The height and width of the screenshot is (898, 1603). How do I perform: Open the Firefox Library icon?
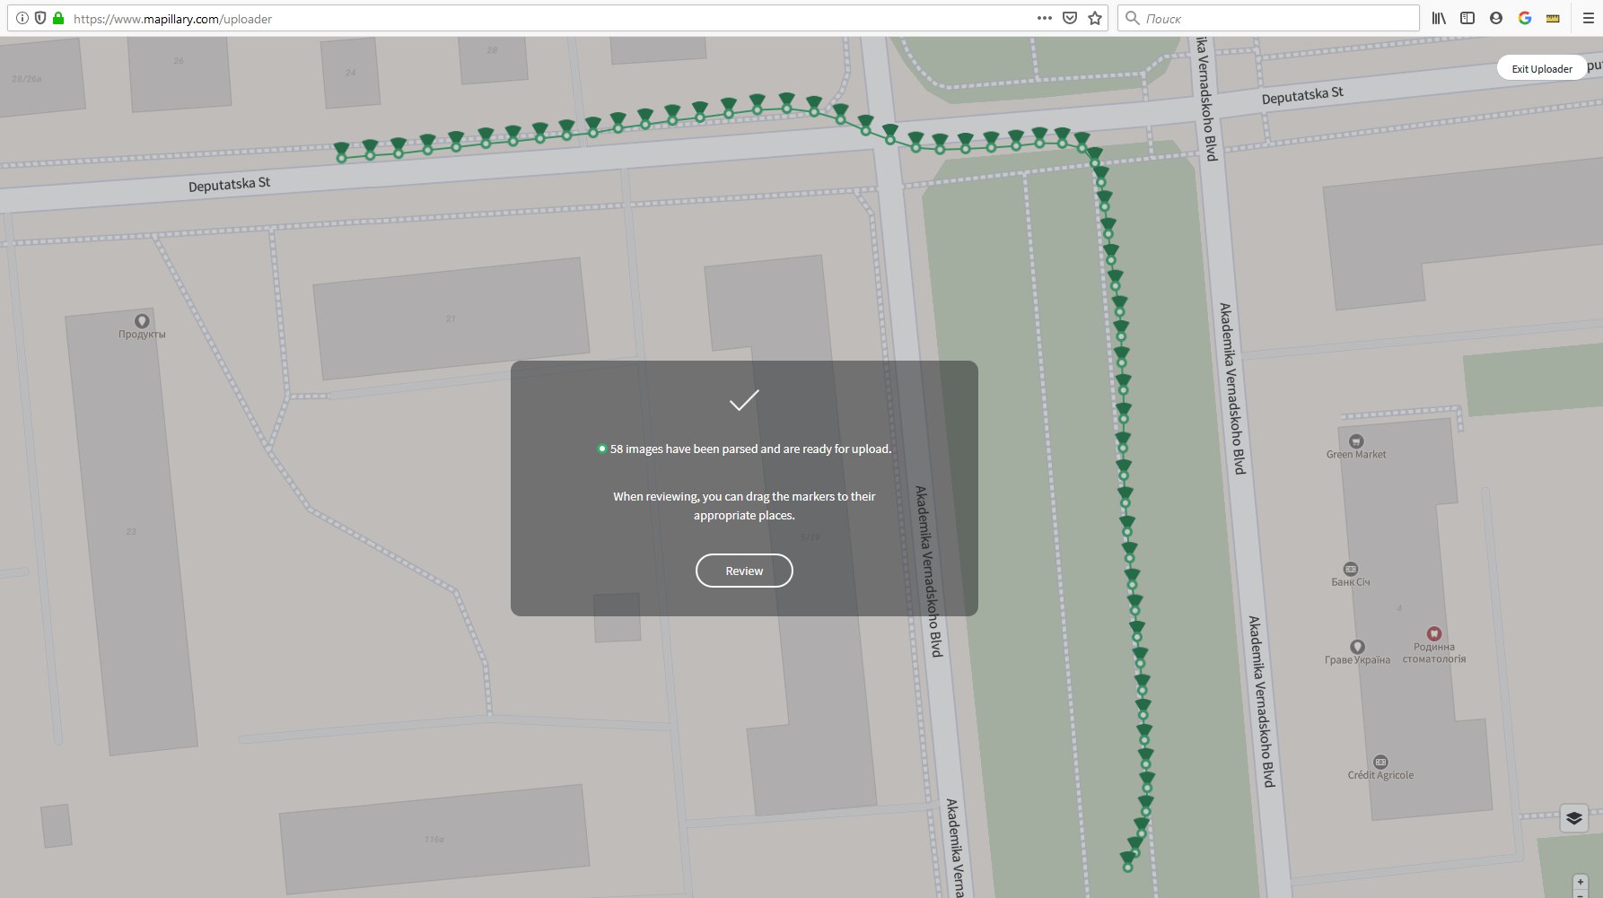[x=1439, y=18]
